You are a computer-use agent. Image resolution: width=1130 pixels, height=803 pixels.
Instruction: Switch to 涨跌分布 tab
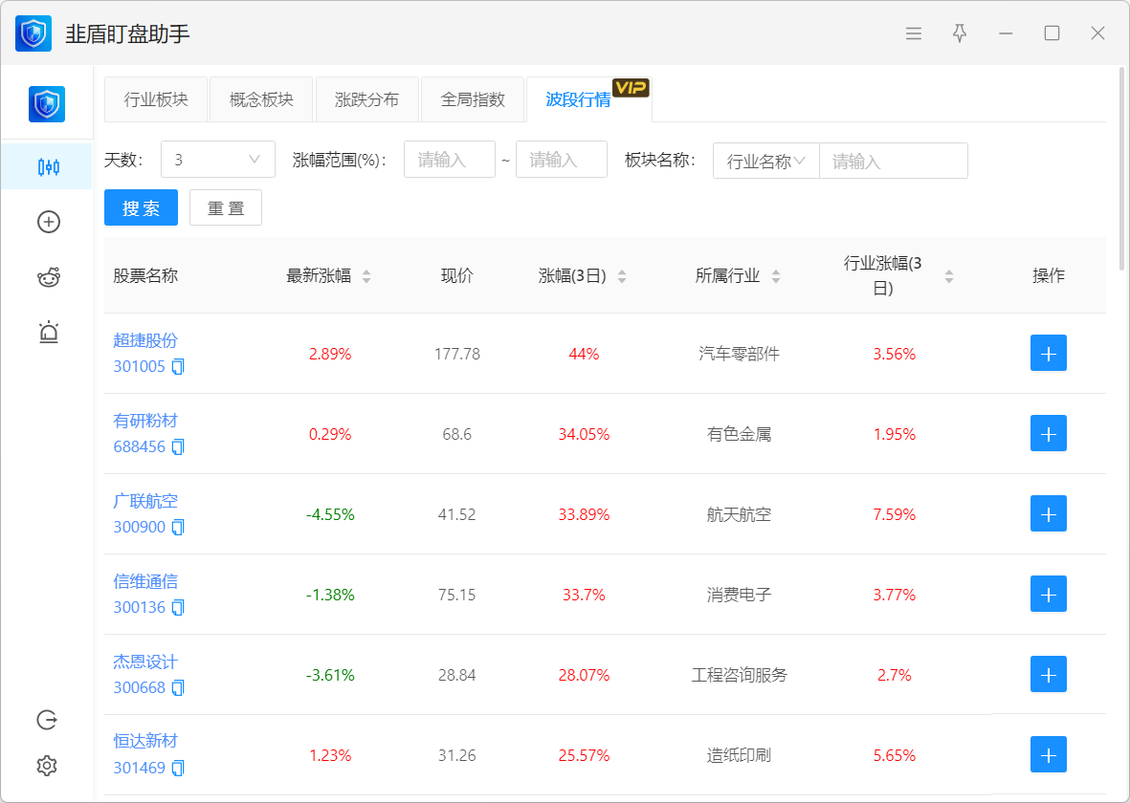coord(366,99)
